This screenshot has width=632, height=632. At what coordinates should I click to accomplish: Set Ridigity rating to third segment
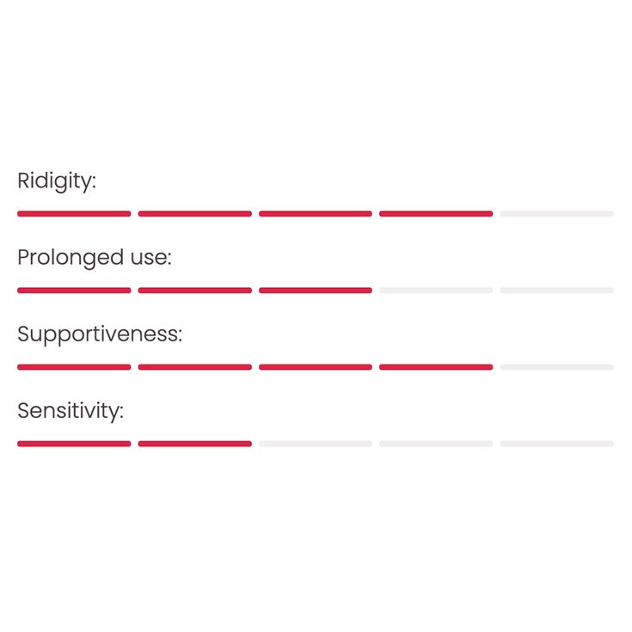(x=316, y=213)
